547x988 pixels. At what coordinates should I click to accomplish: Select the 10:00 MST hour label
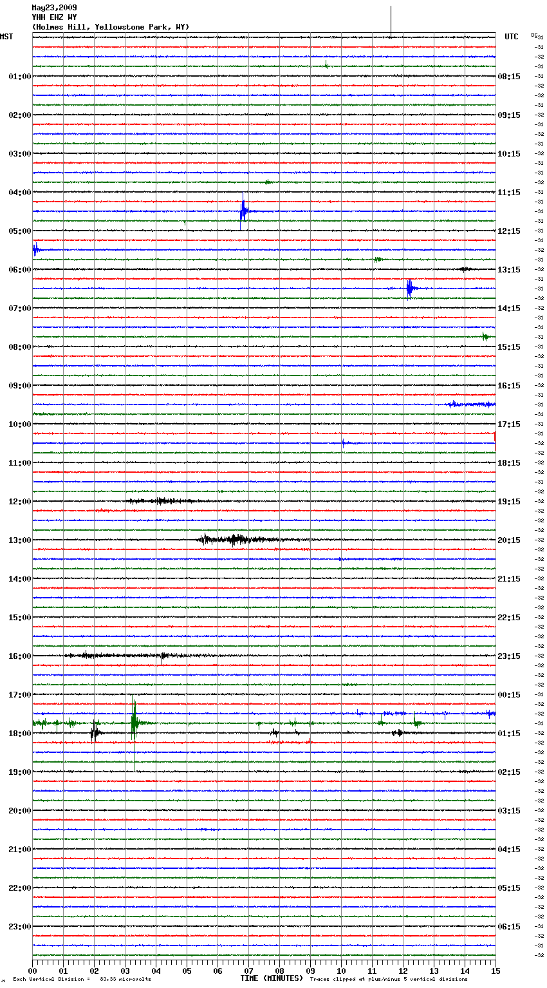pos(19,424)
